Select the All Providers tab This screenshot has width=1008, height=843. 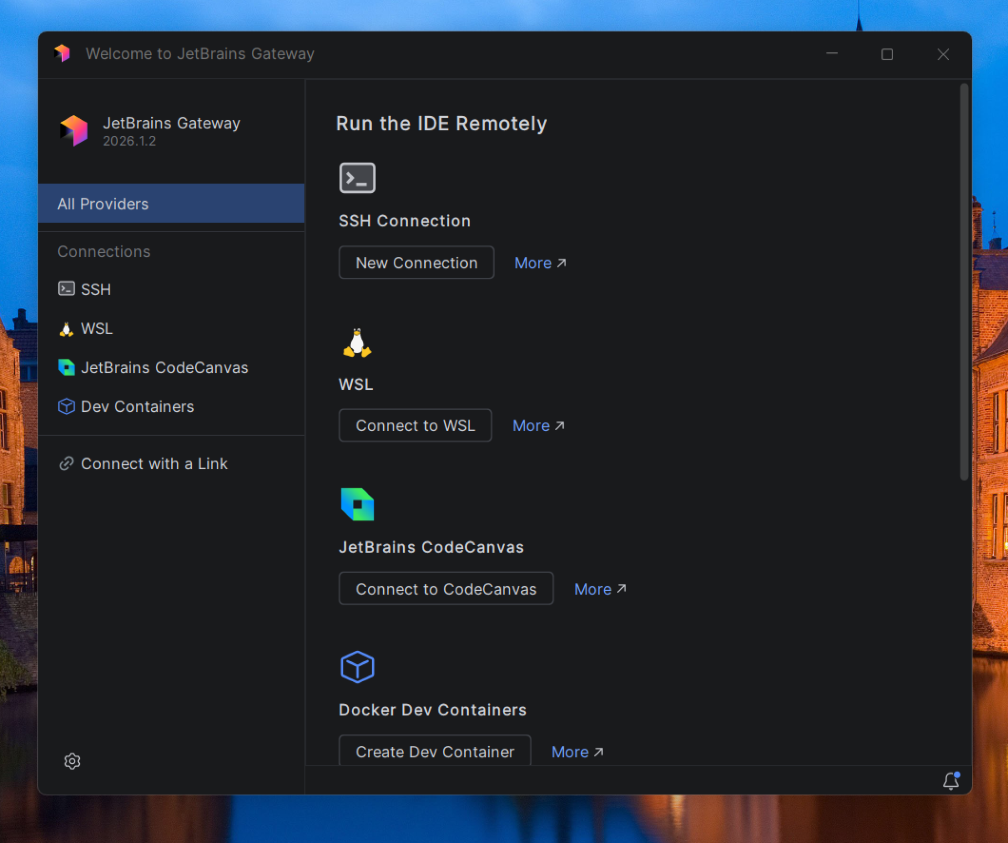tap(171, 203)
